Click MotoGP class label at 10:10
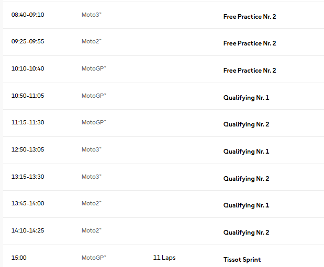 (x=94, y=68)
